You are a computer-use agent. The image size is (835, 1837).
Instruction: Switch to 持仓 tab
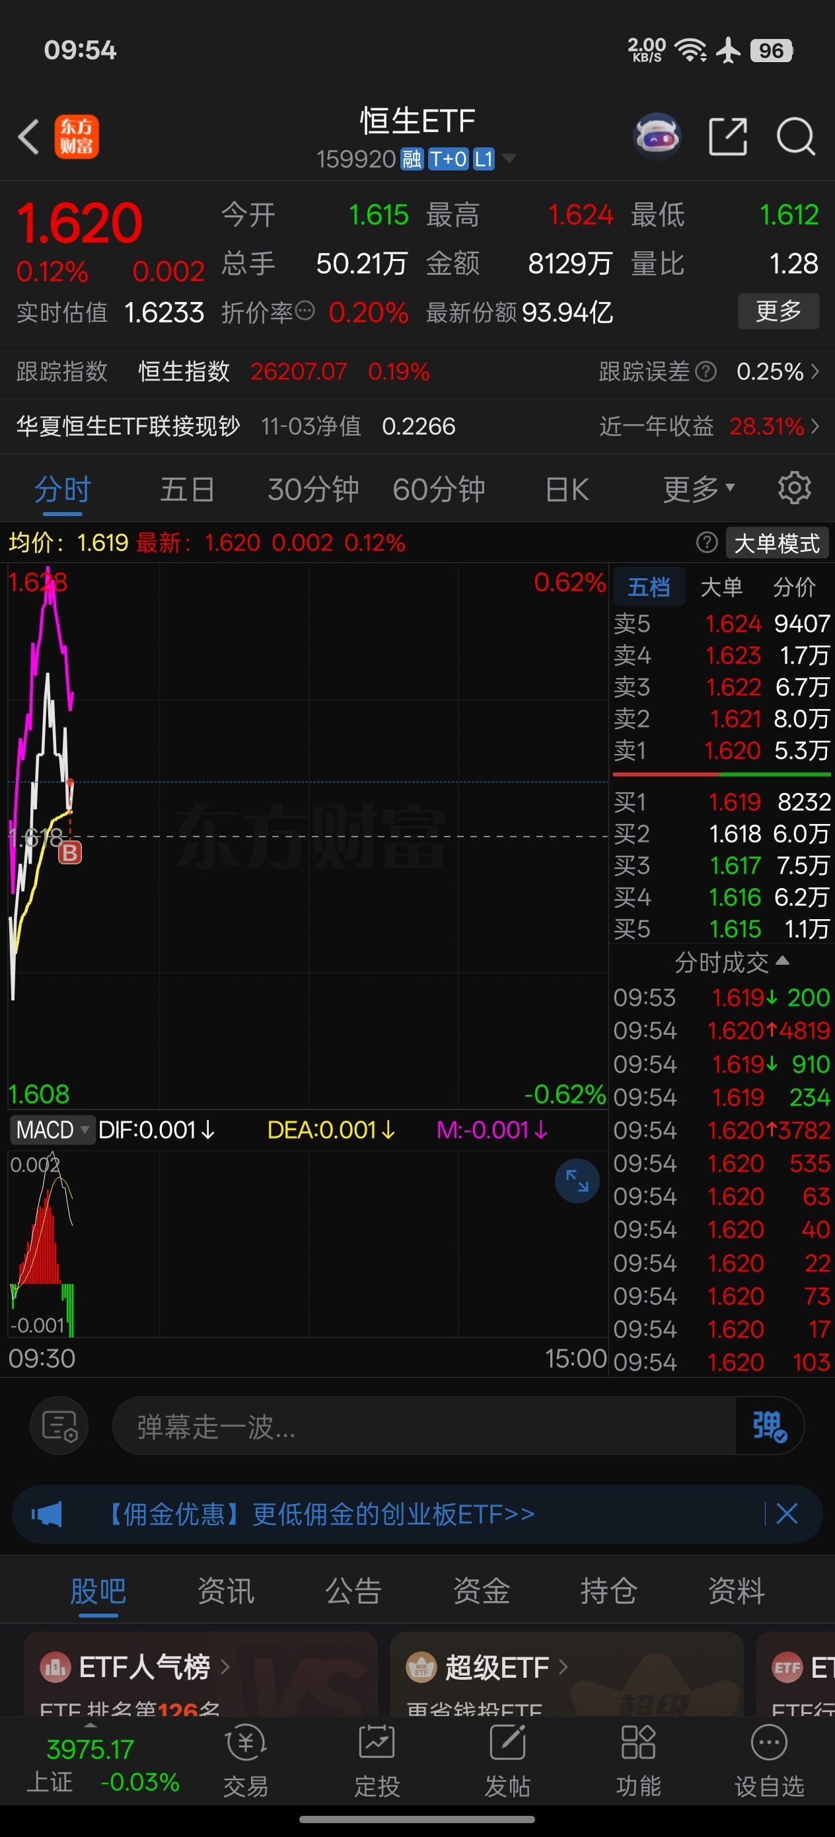point(609,1591)
